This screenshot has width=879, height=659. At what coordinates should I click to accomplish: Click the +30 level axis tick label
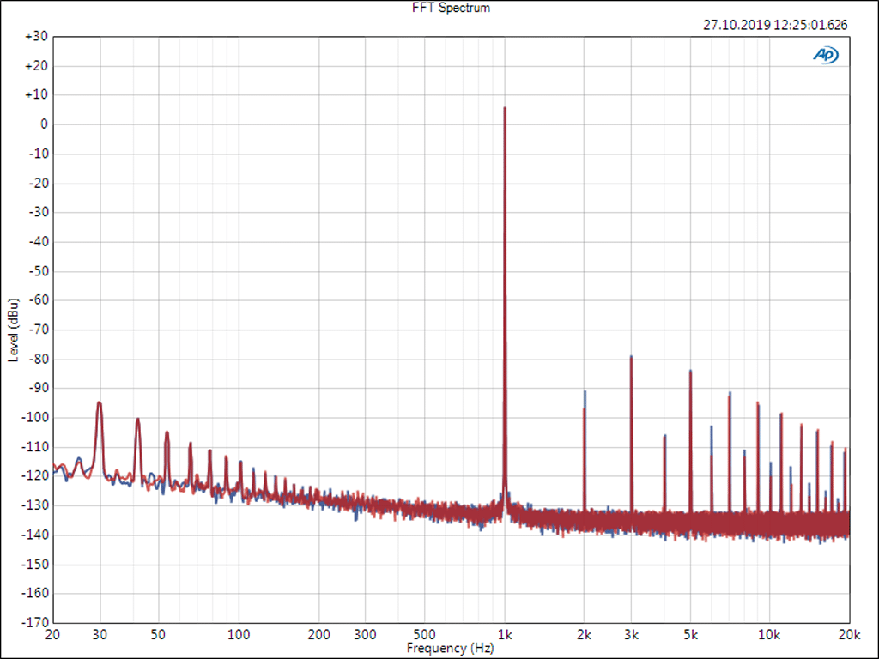pos(36,37)
